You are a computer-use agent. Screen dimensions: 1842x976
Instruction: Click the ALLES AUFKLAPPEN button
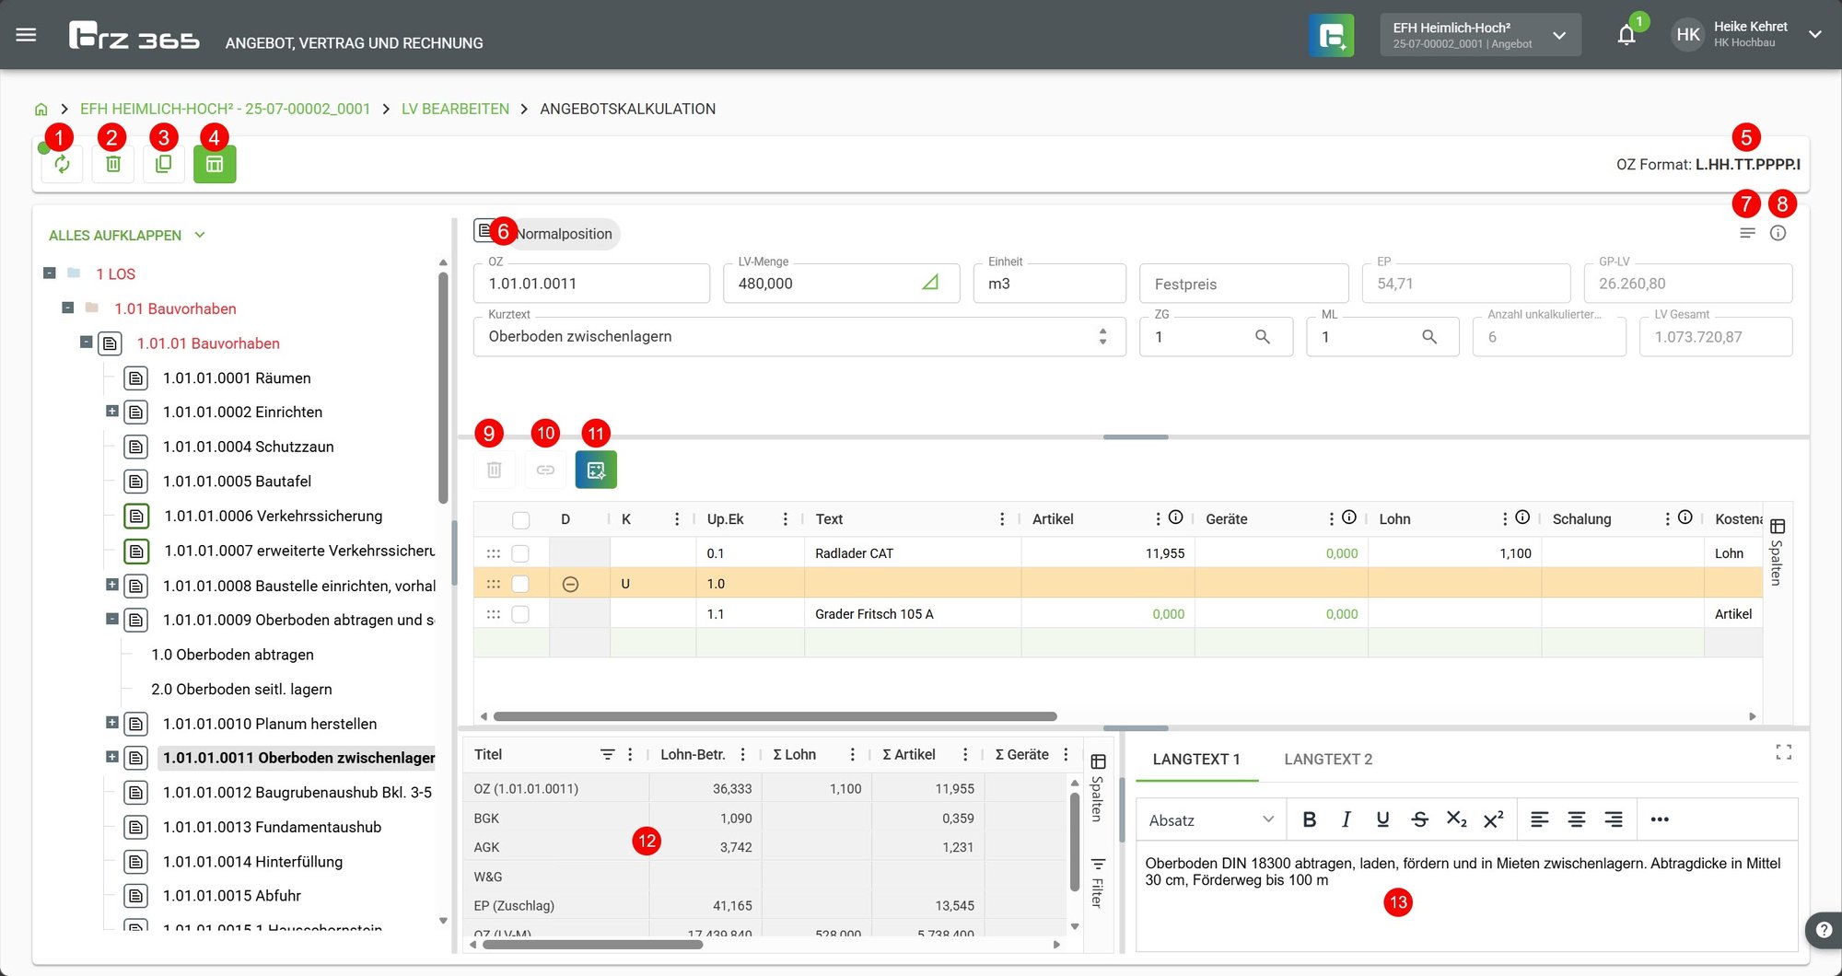[126, 235]
